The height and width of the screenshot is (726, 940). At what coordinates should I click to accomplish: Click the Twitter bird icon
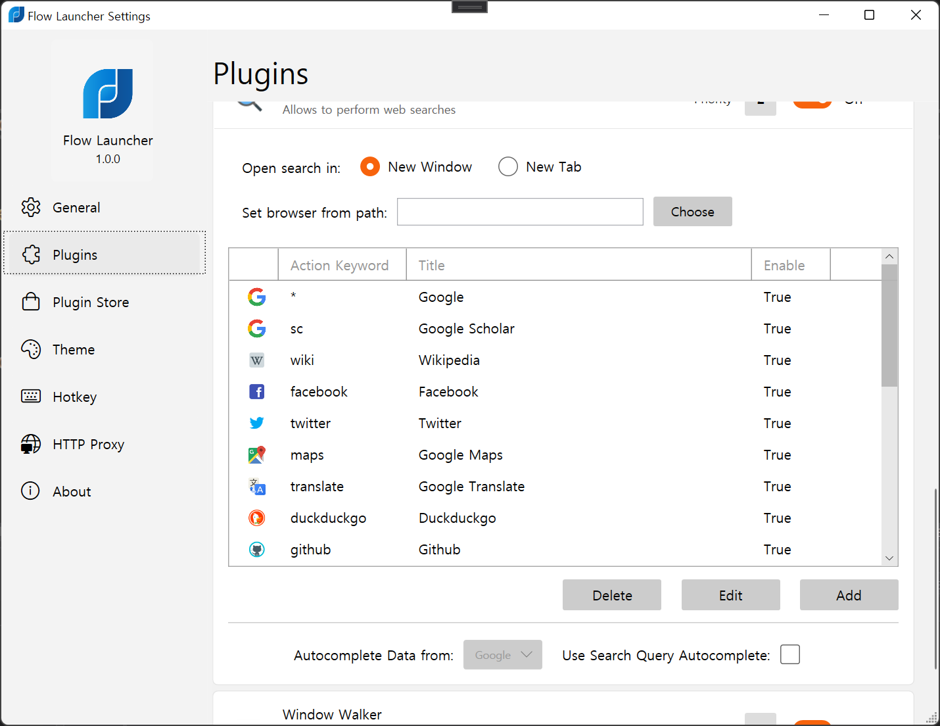257,423
